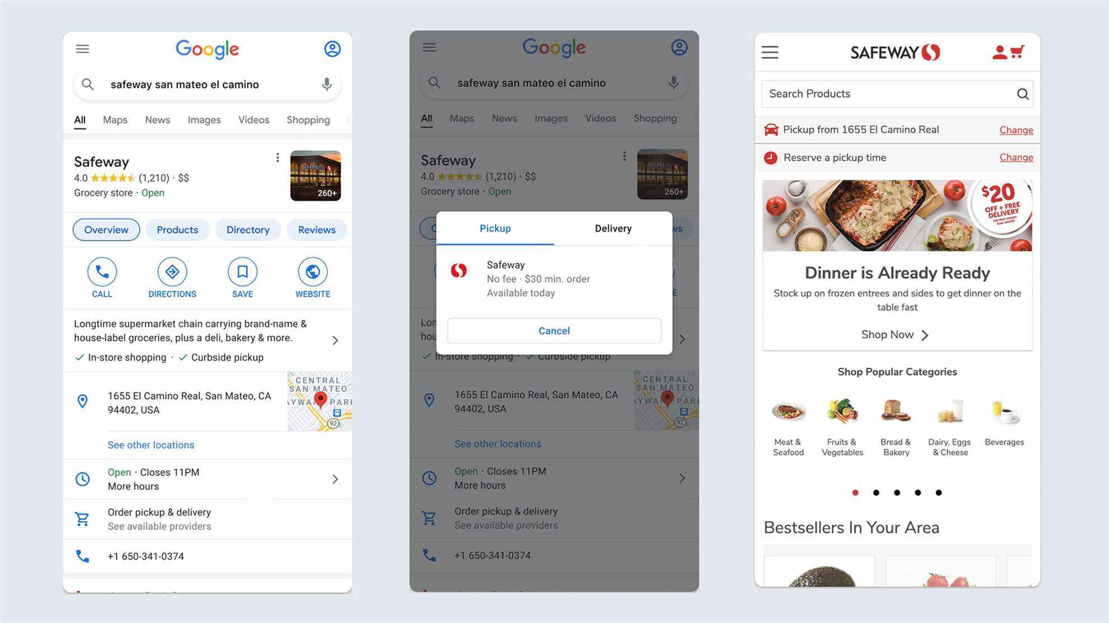Click the Call icon for Safeway
This screenshot has height=623, width=1109.
101,272
